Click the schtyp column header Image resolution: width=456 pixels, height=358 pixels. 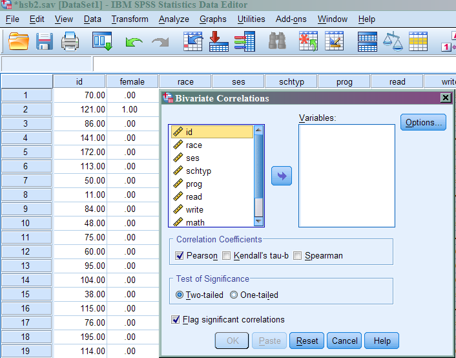(291, 81)
